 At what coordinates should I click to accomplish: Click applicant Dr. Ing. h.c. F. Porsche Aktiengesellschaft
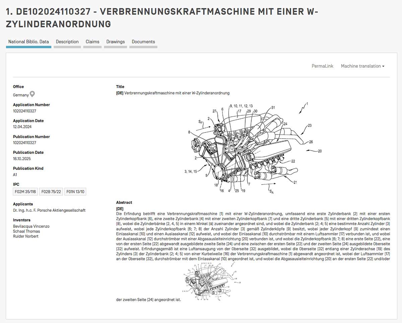pos(49,210)
